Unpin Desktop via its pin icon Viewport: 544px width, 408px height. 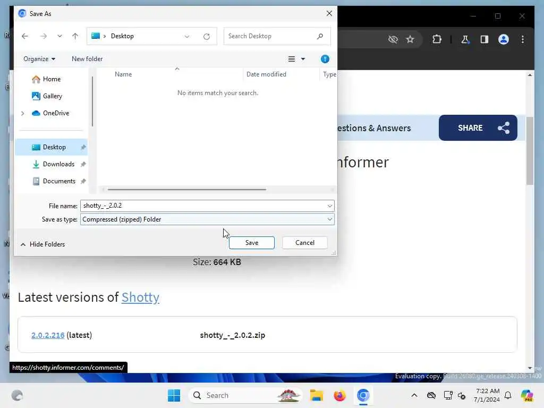83,147
